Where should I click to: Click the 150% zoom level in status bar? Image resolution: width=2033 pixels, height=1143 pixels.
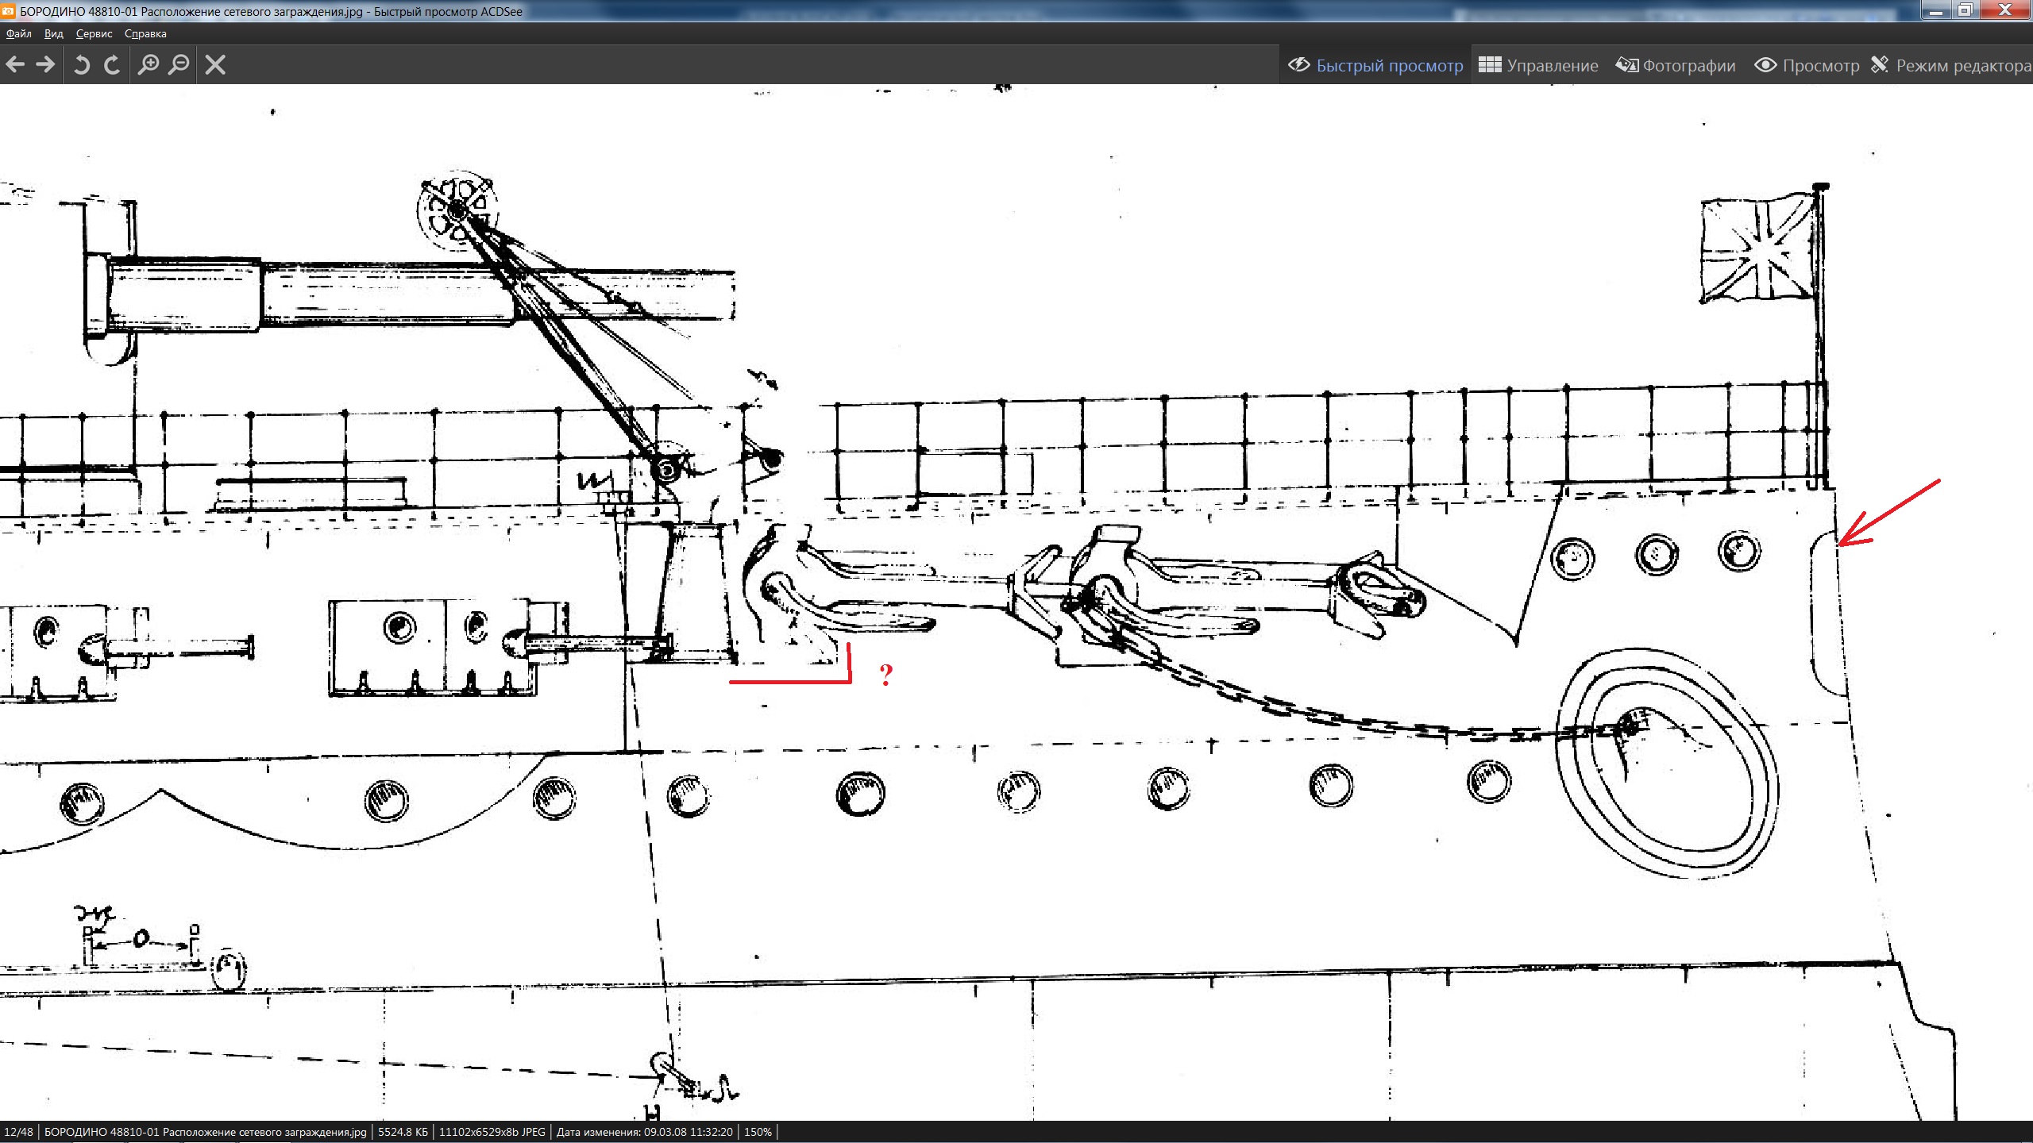758,1132
